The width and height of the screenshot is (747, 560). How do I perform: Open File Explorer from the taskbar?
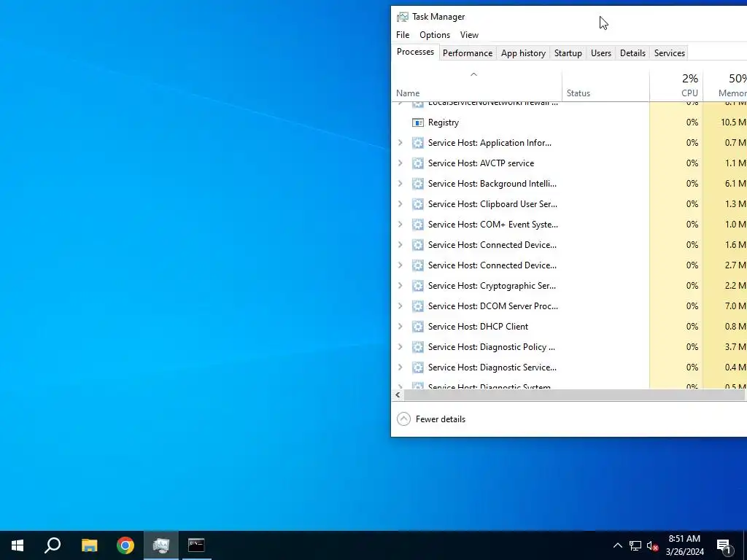tap(89, 545)
